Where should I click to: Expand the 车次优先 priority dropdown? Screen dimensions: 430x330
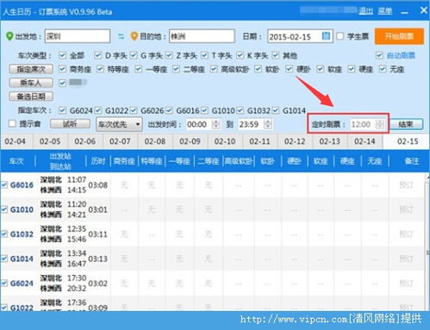click(119, 124)
